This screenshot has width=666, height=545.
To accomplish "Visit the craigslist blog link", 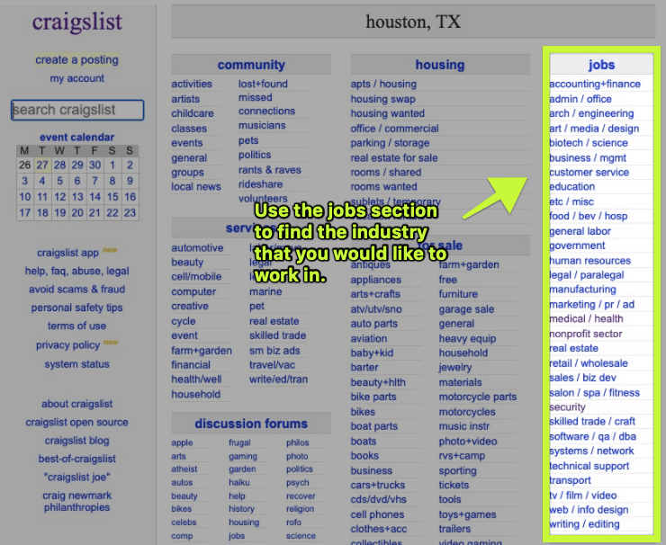I will (76, 441).
